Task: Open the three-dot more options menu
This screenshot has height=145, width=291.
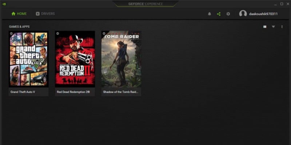Action: [282, 27]
